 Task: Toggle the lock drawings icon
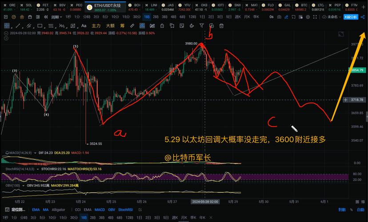point(162,26)
